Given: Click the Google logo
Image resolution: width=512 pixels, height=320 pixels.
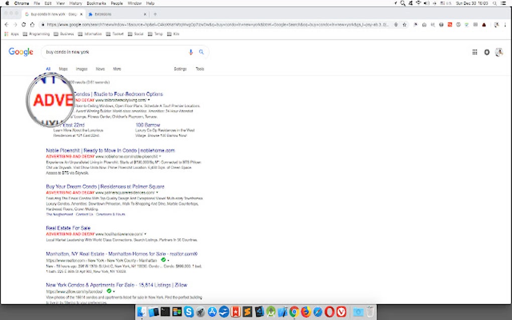Looking at the screenshot, I should coord(21,52).
